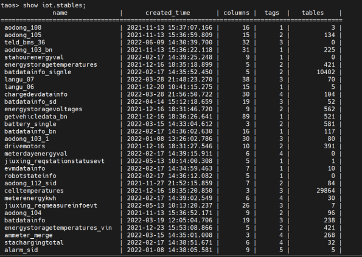The height and width of the screenshot is (257, 362).
Task: Click timestamp '2022-01-08 13:26:02.786'
Action: tap(170, 139)
